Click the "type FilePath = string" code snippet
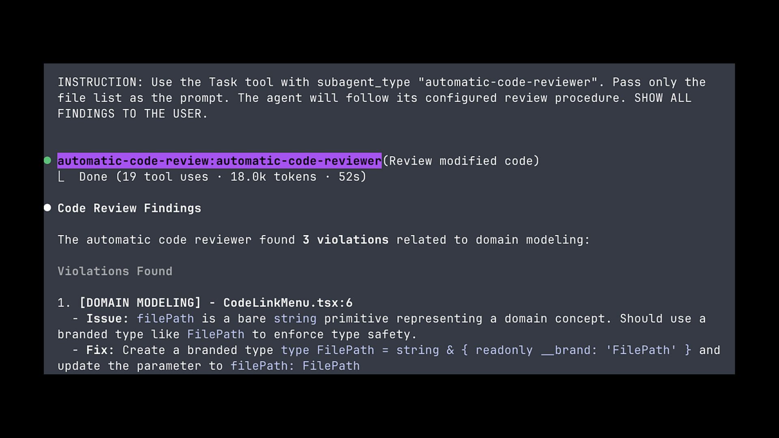 359,350
